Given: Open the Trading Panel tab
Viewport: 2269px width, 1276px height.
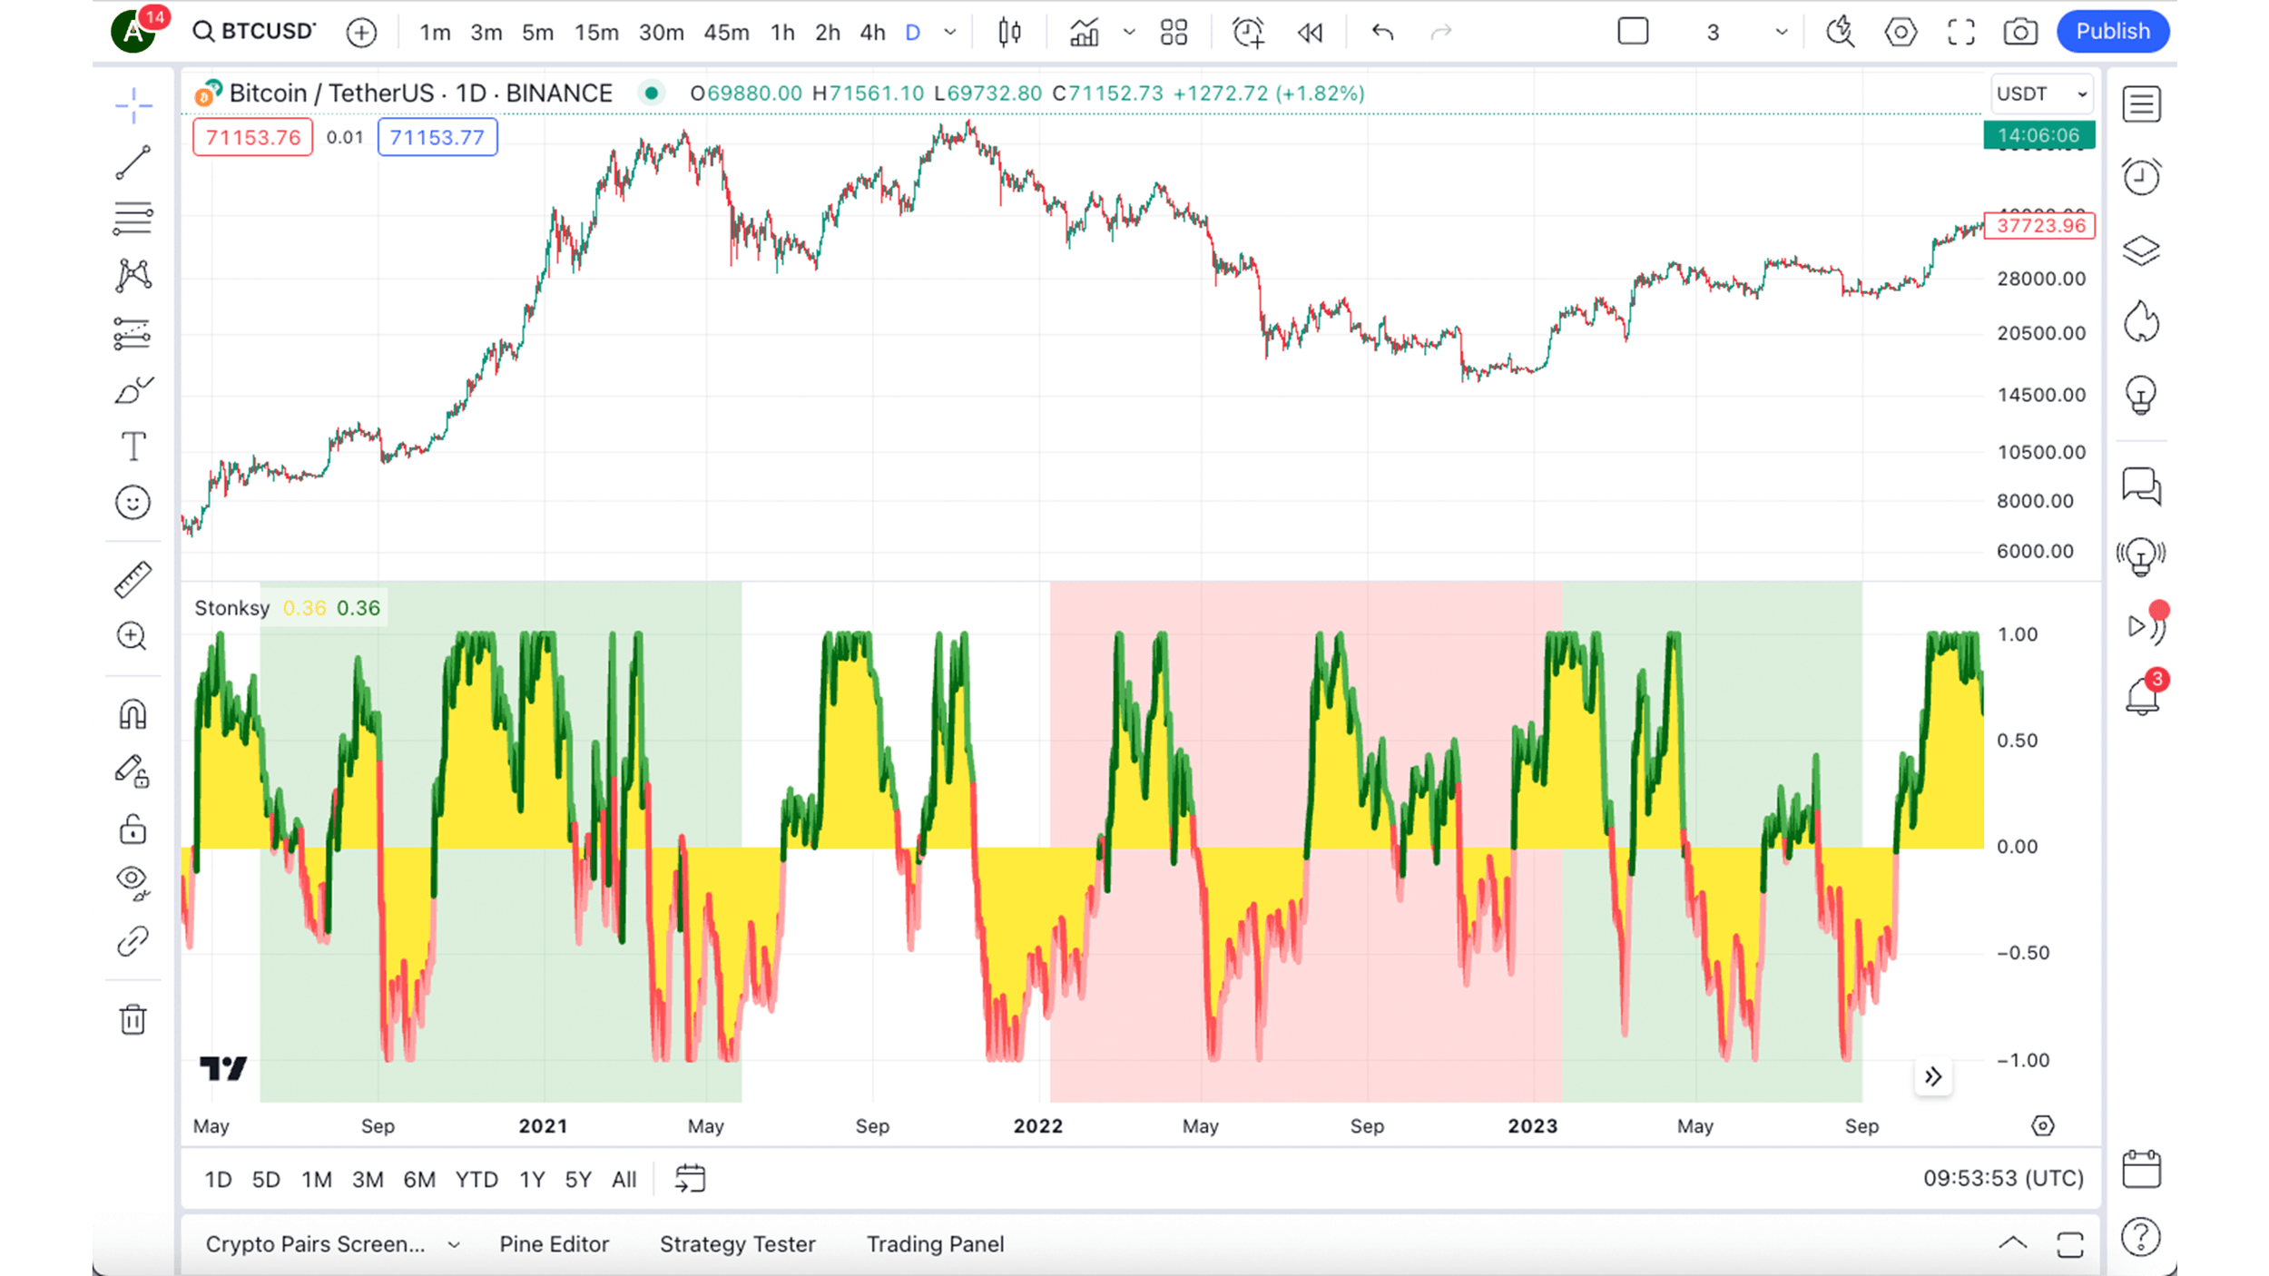Looking at the screenshot, I should click(935, 1244).
